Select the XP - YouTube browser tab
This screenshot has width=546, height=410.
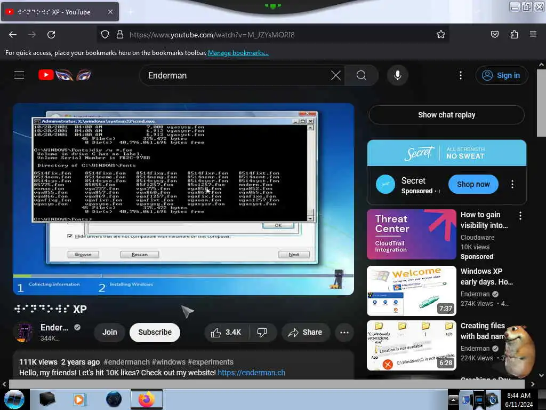[60, 12]
